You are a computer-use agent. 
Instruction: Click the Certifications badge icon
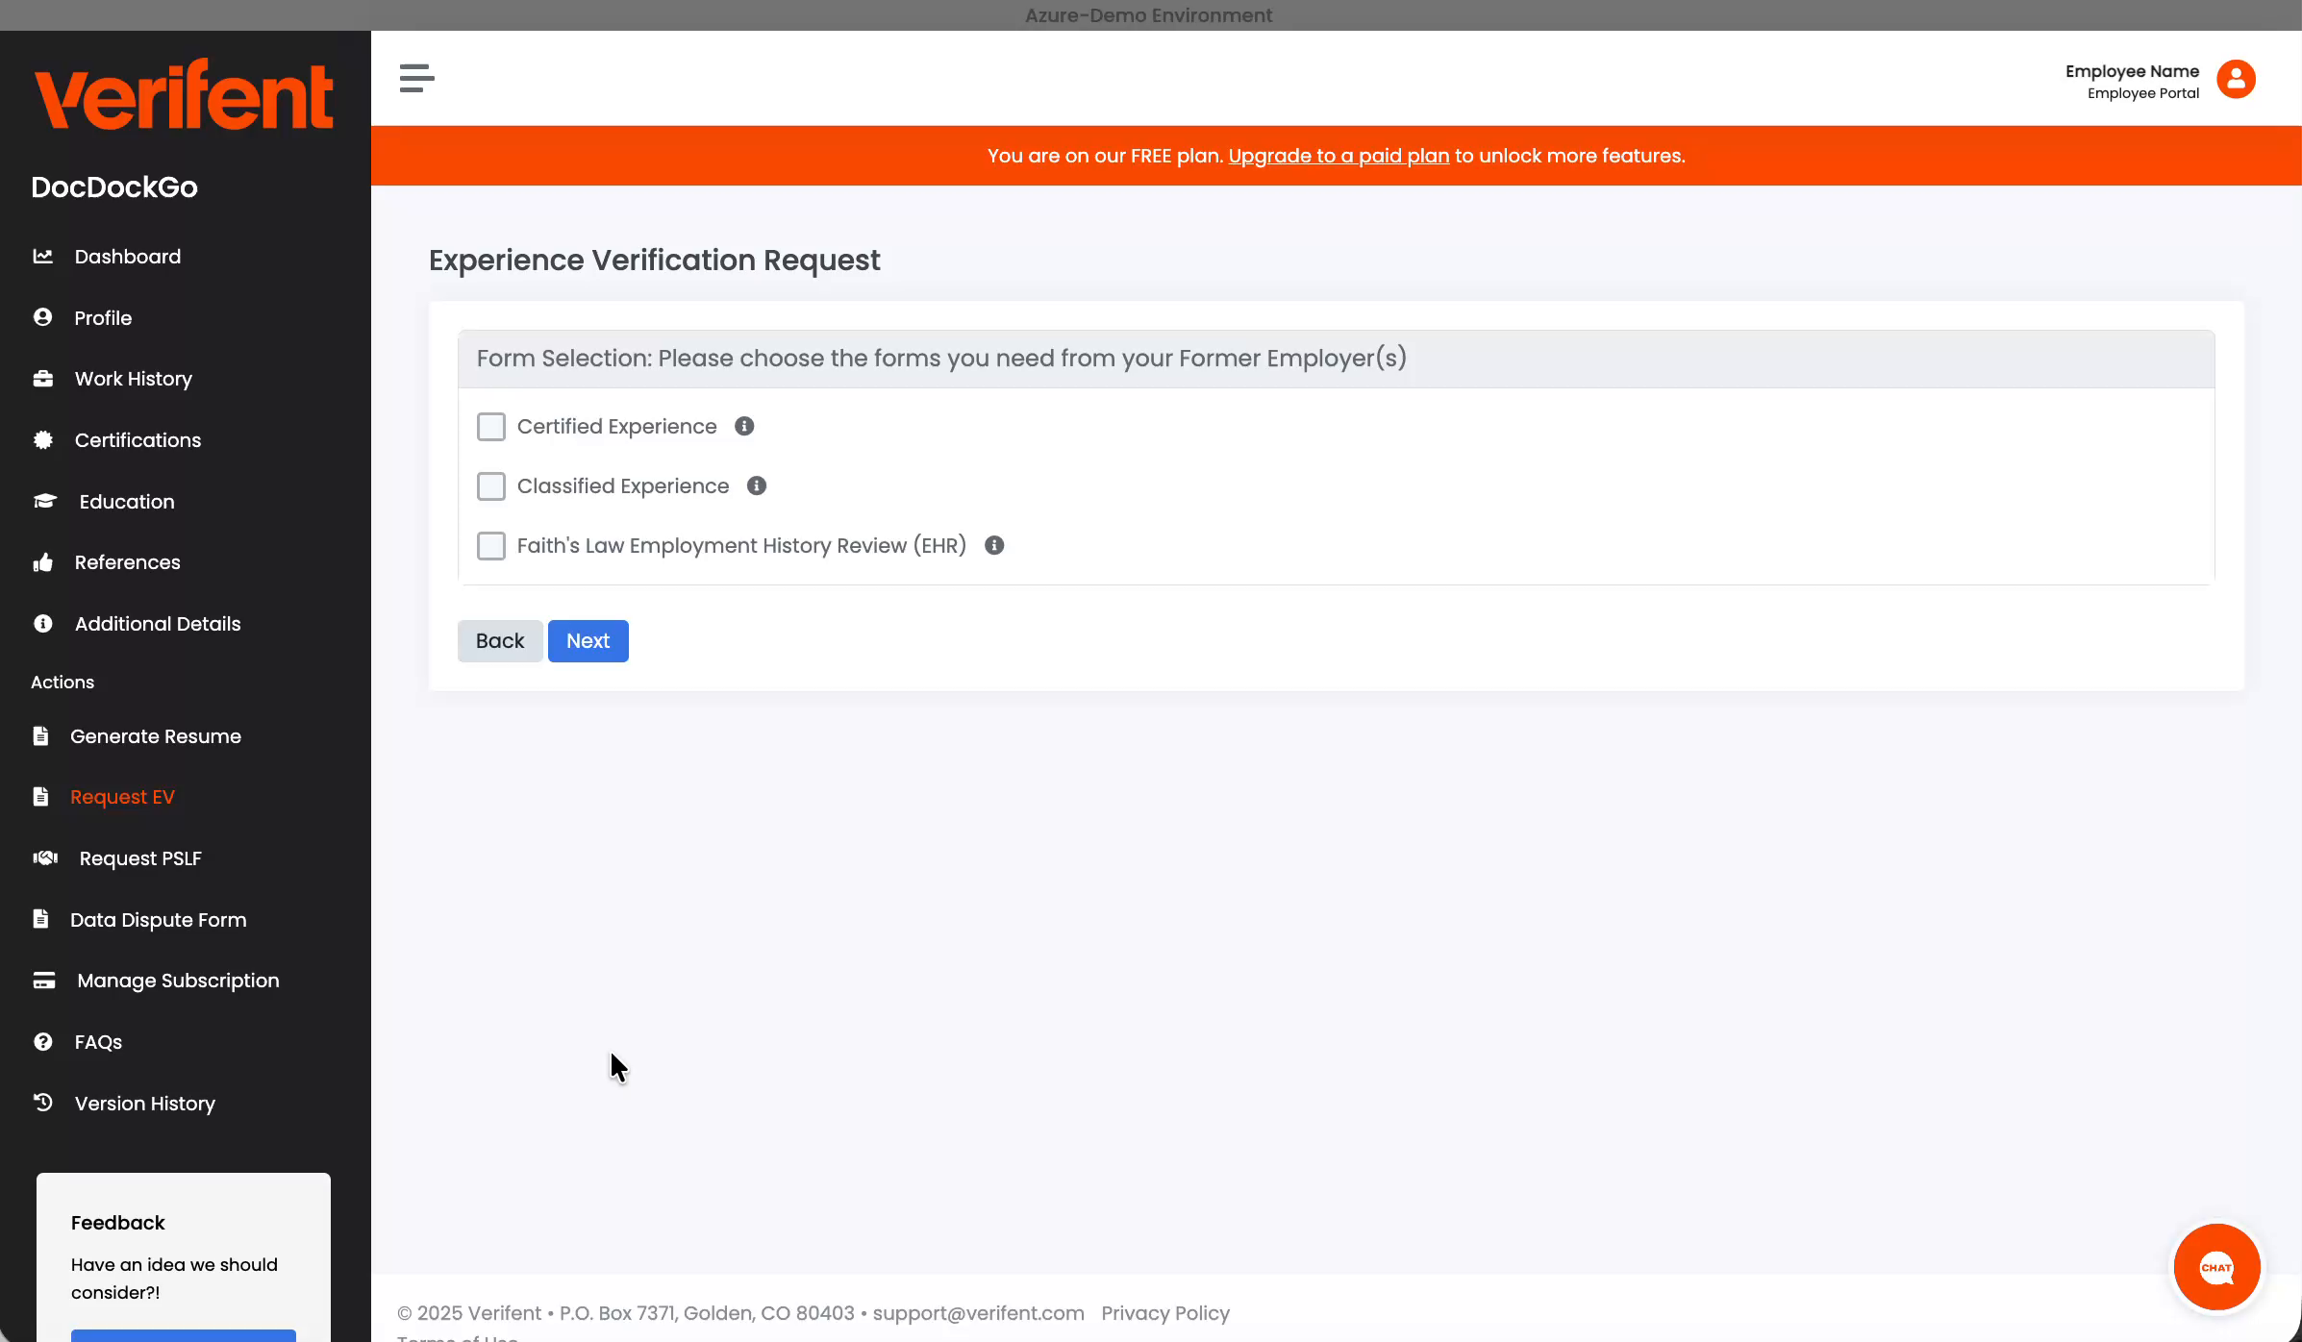[44, 439]
